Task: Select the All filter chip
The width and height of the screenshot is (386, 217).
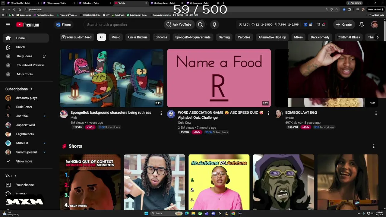Action: point(101,37)
